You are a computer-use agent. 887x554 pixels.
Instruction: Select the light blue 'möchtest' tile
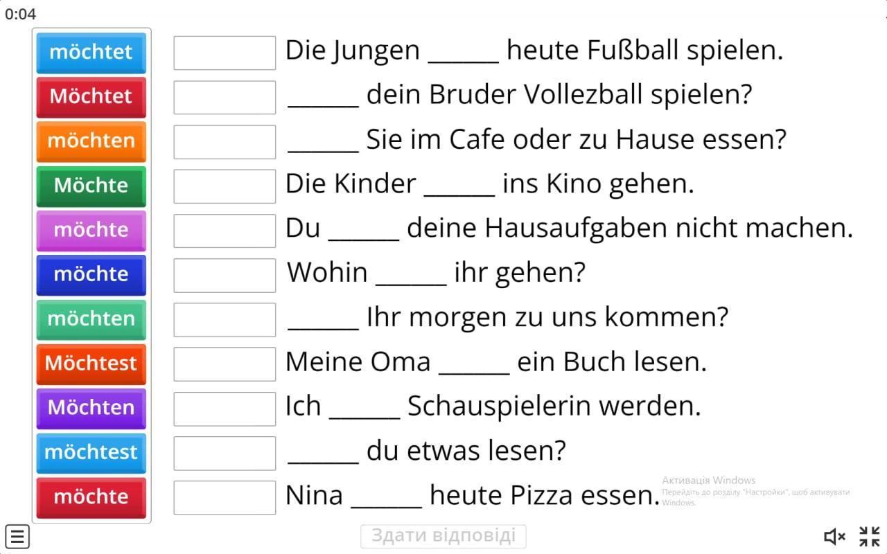[x=91, y=453]
